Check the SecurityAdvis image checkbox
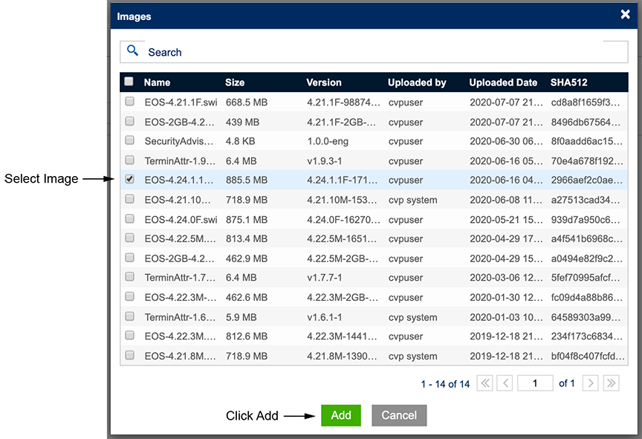 point(130,140)
